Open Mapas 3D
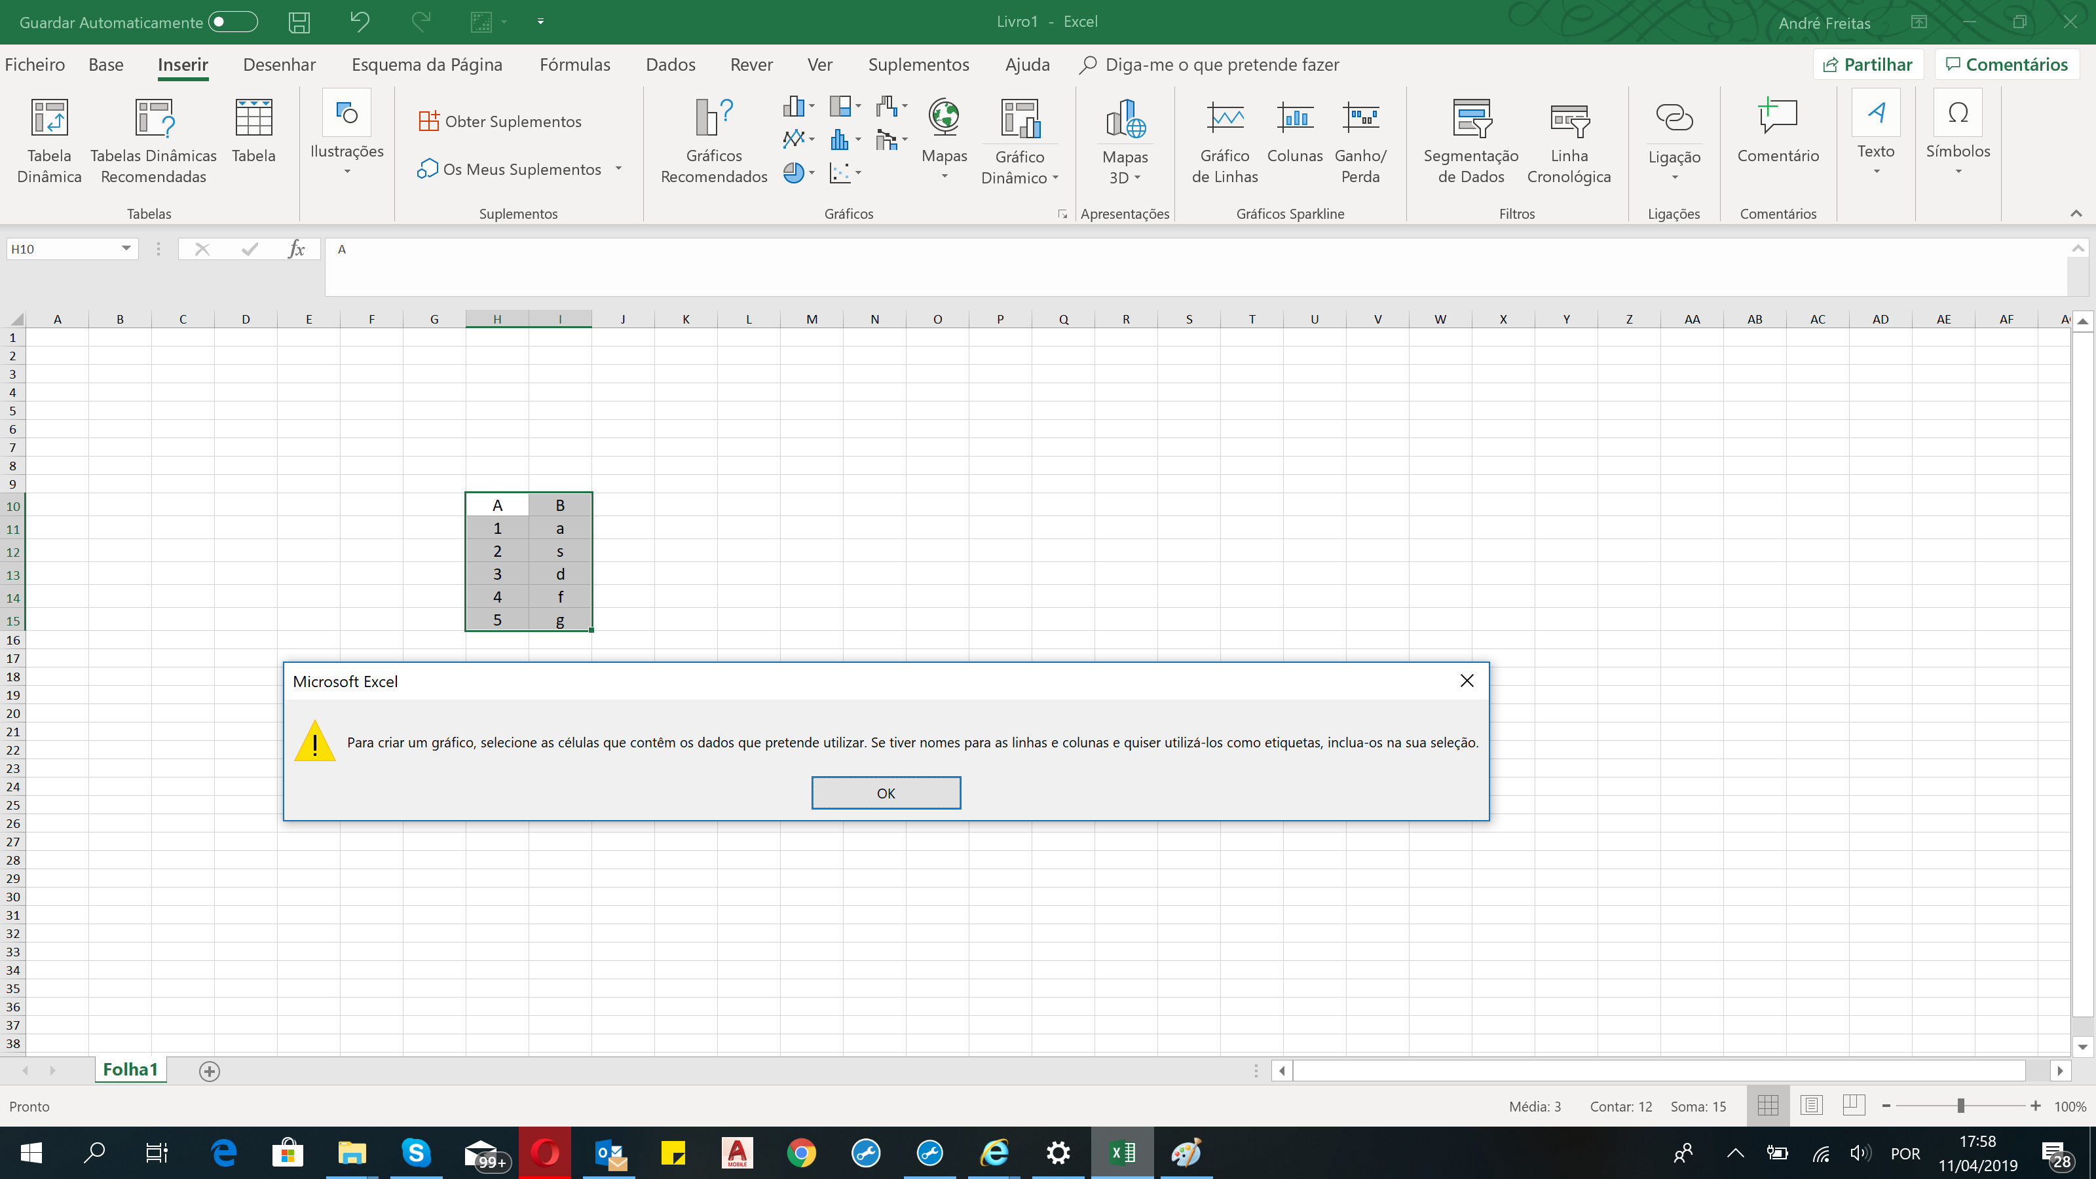2096x1179 pixels. (1125, 141)
